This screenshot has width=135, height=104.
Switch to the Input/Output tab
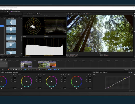[x=16, y=72]
